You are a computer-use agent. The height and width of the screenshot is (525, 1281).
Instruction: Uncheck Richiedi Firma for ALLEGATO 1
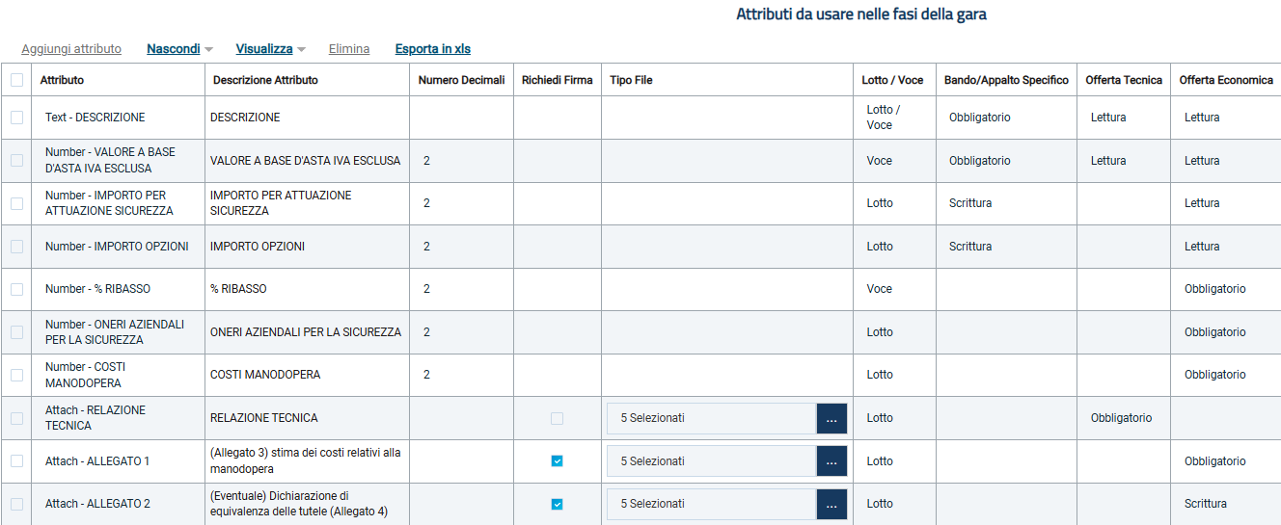click(x=557, y=461)
